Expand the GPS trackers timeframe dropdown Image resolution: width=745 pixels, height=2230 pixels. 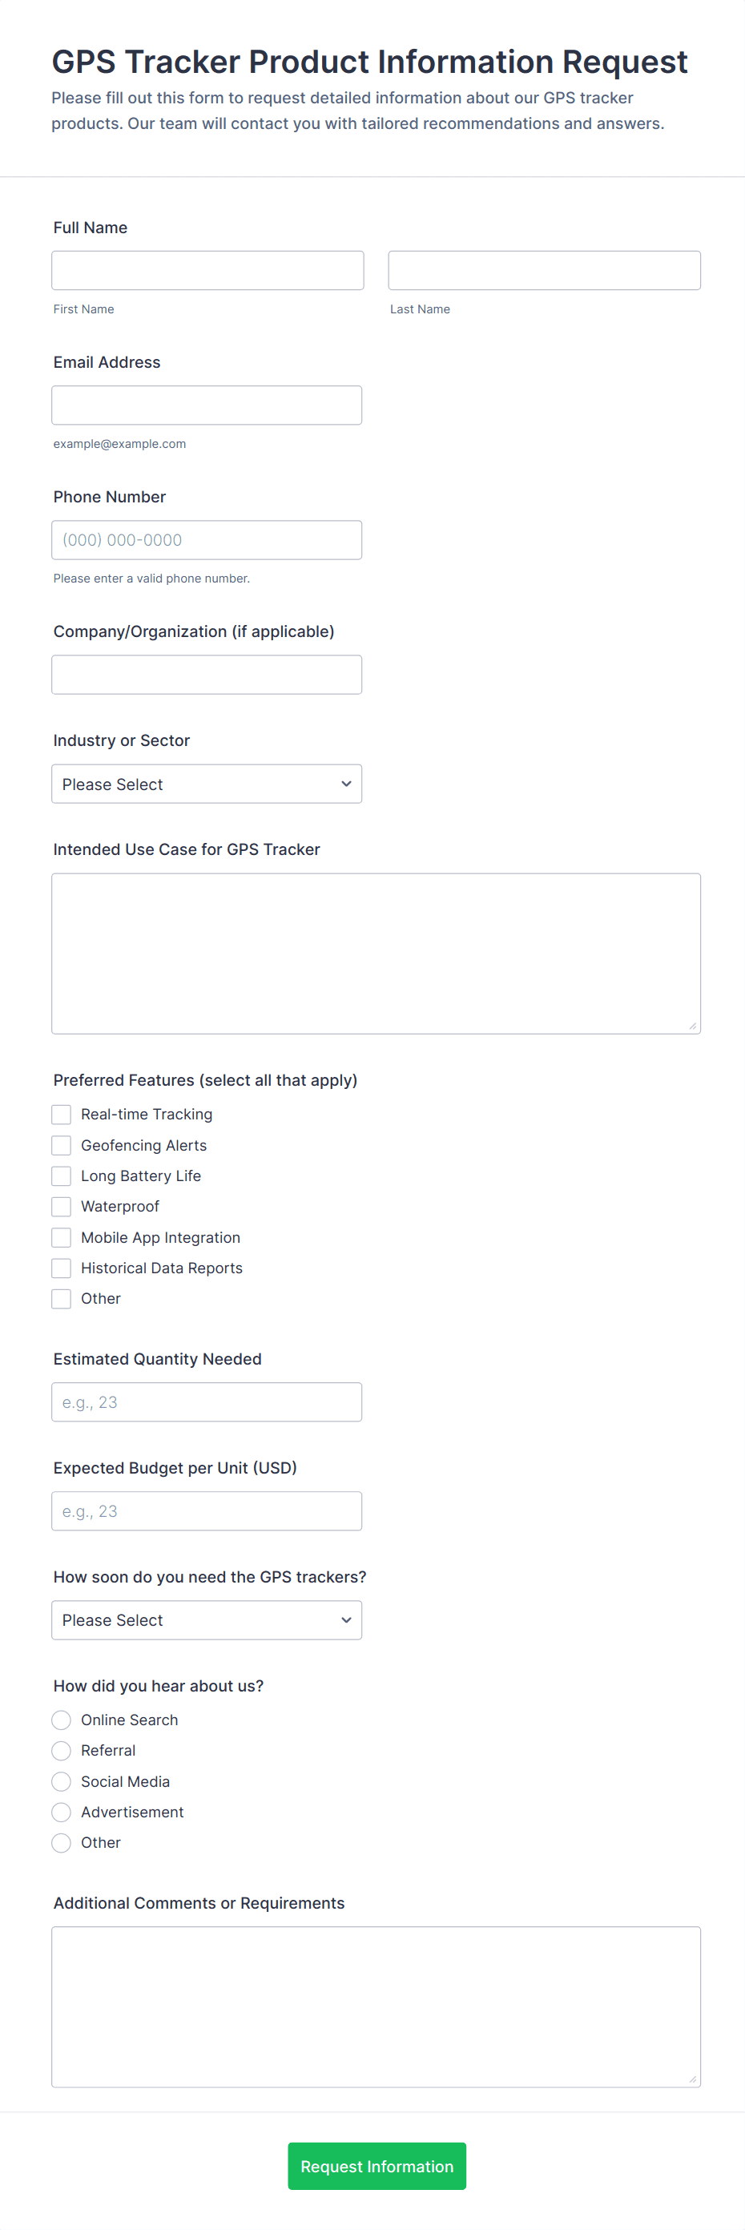pyautogui.click(x=206, y=1619)
